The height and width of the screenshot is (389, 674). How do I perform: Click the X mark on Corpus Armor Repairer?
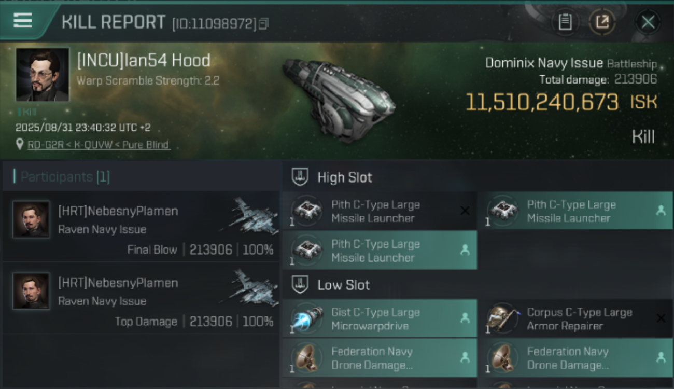[x=661, y=318]
